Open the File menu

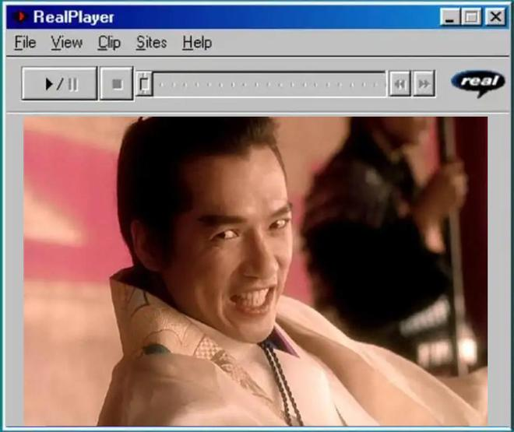click(25, 43)
